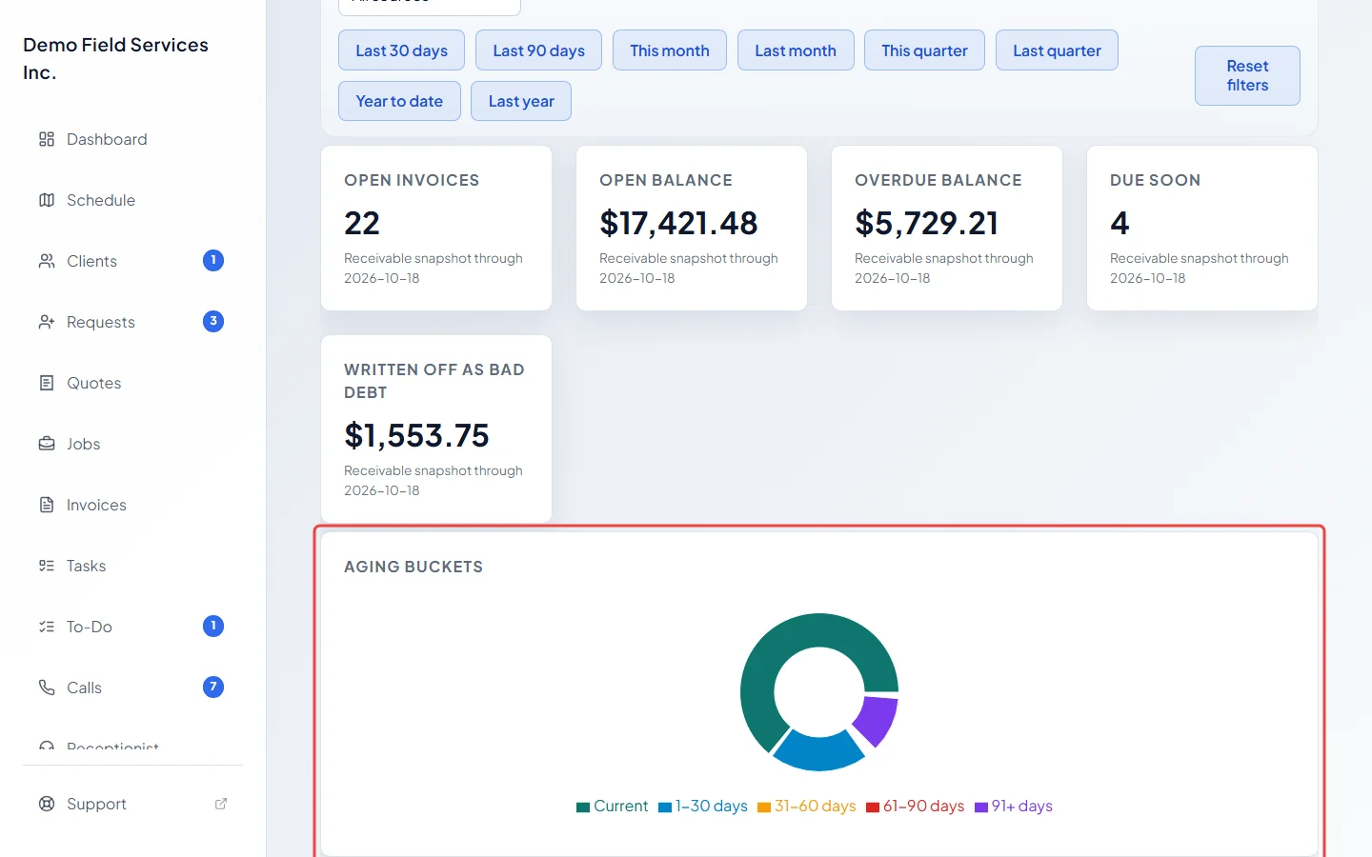Click the Open Invoices card value 22
The height and width of the screenshot is (857, 1372).
[x=362, y=223]
